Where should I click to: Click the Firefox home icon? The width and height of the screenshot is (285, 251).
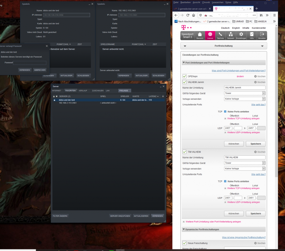point(194,15)
